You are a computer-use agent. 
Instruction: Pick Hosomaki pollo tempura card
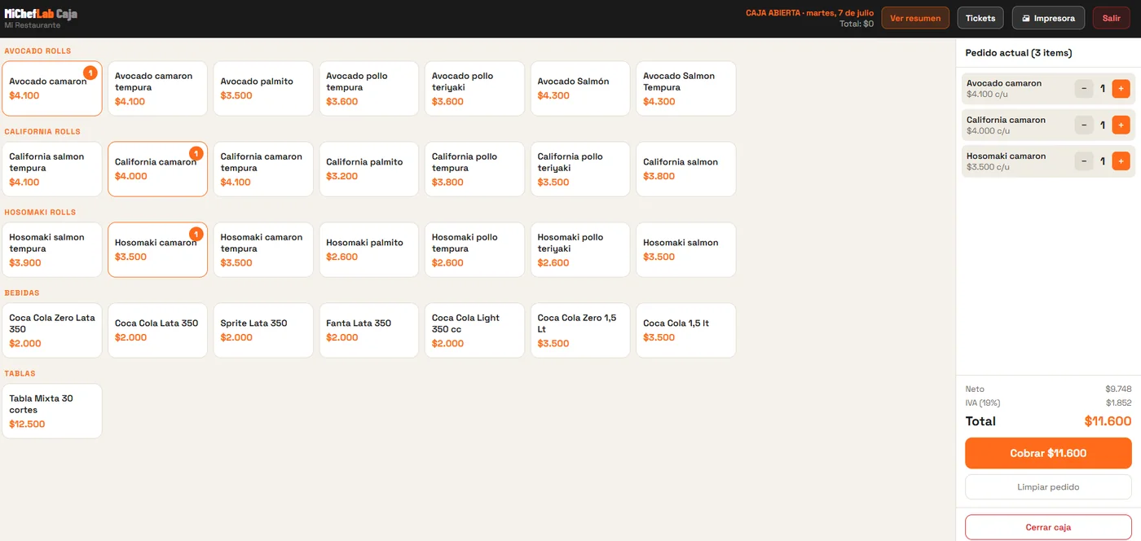(x=475, y=250)
